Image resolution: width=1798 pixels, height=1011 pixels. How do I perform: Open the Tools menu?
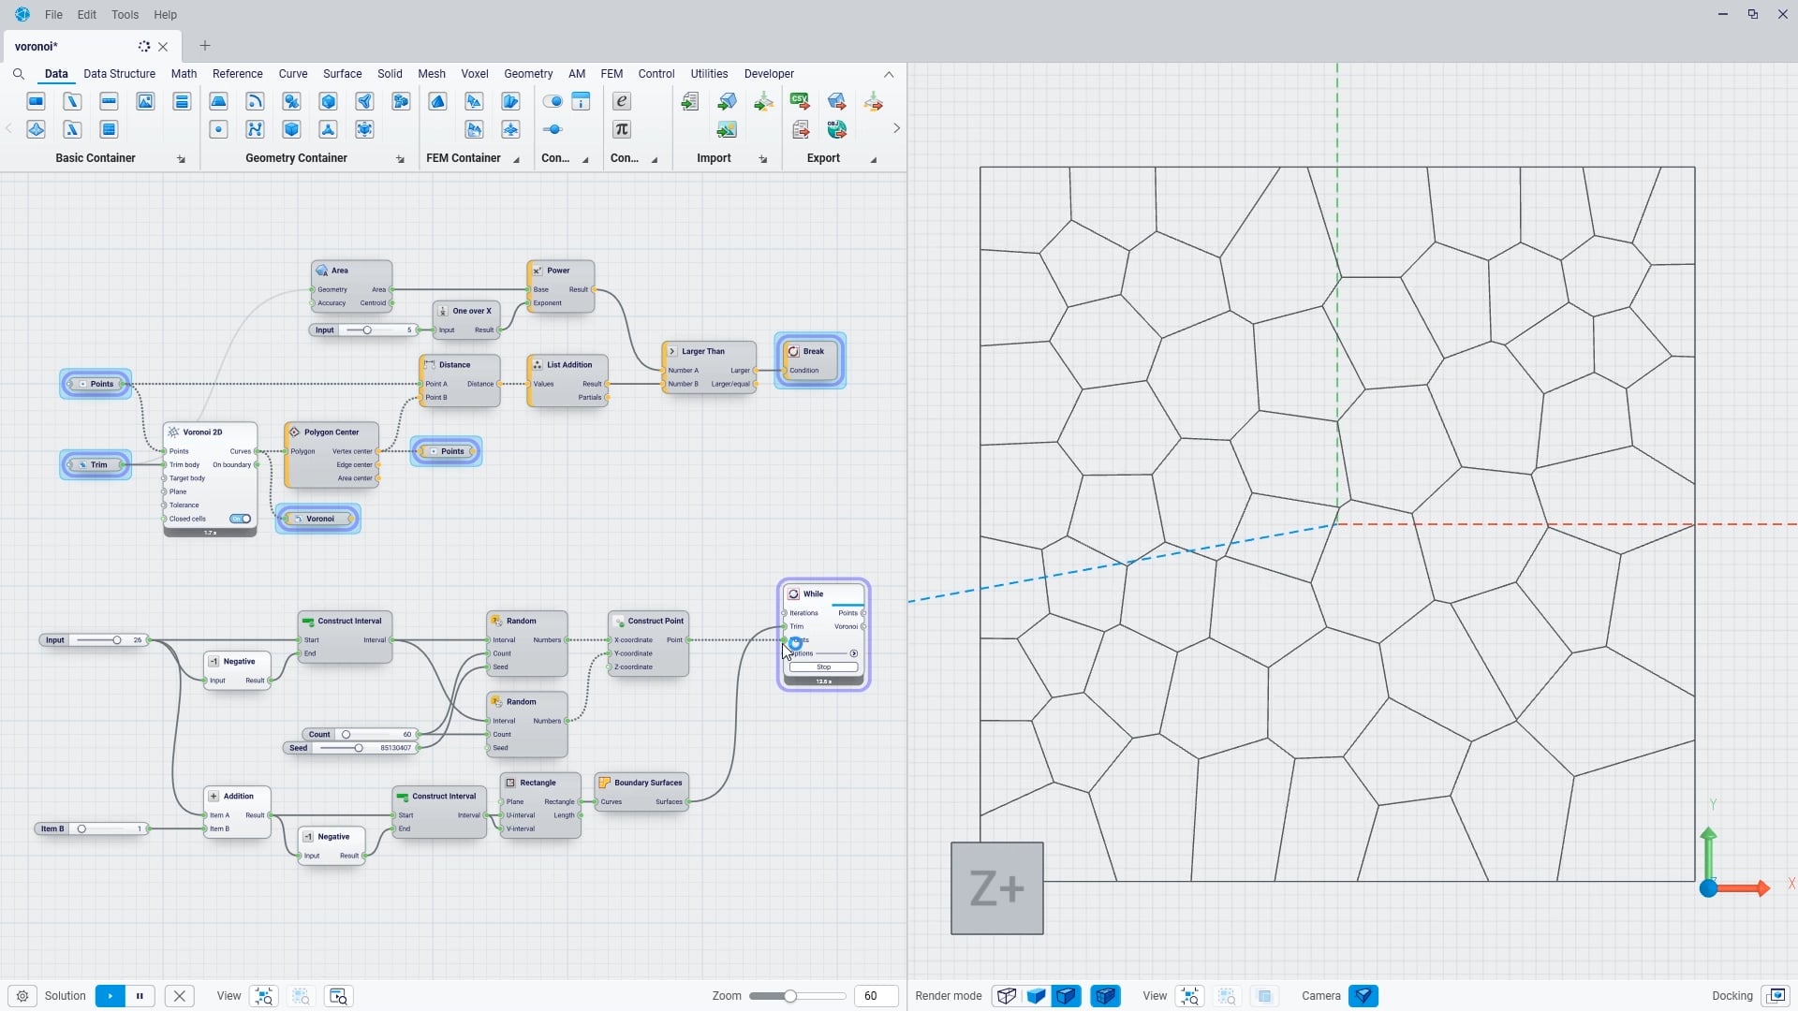(125, 15)
